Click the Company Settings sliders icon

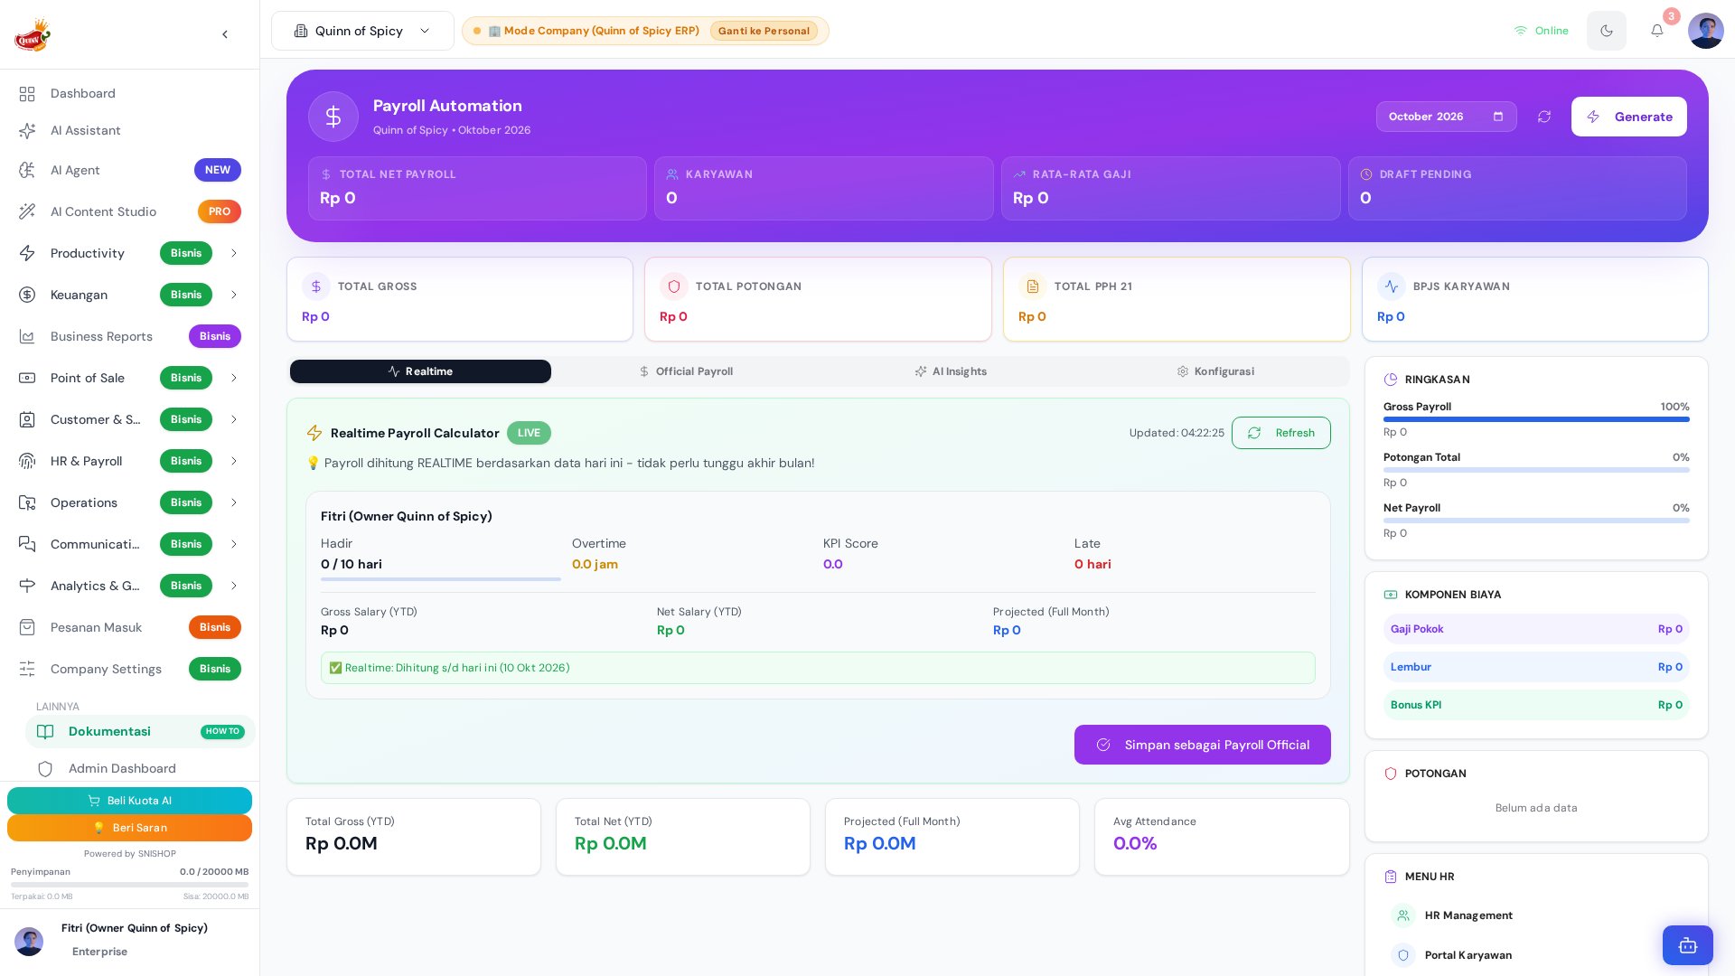tap(27, 669)
